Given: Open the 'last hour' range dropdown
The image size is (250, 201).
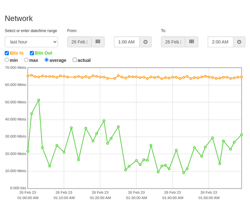Looking at the screenshot, I should click(x=31, y=42).
